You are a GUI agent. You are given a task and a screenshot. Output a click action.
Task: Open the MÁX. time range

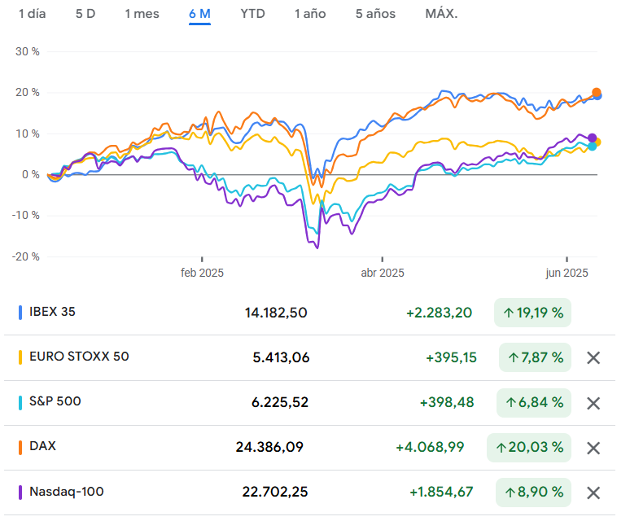(x=441, y=14)
